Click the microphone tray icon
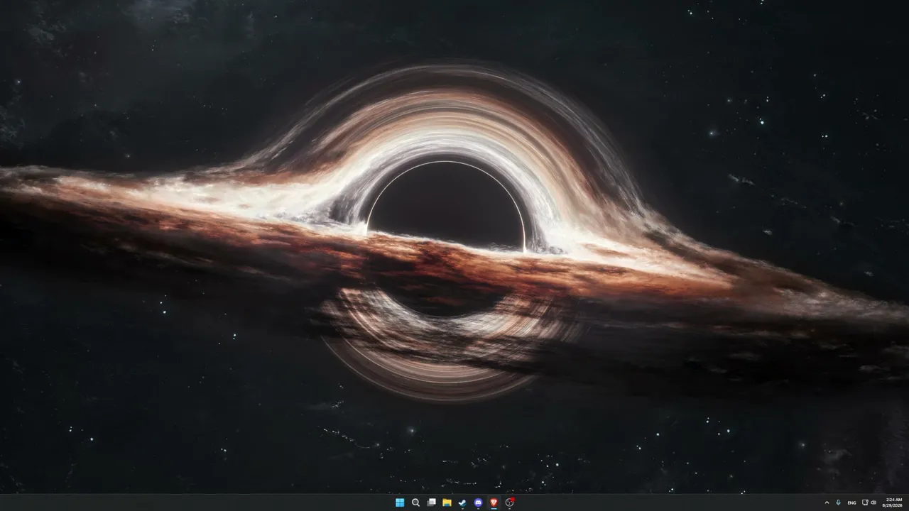 (839, 502)
